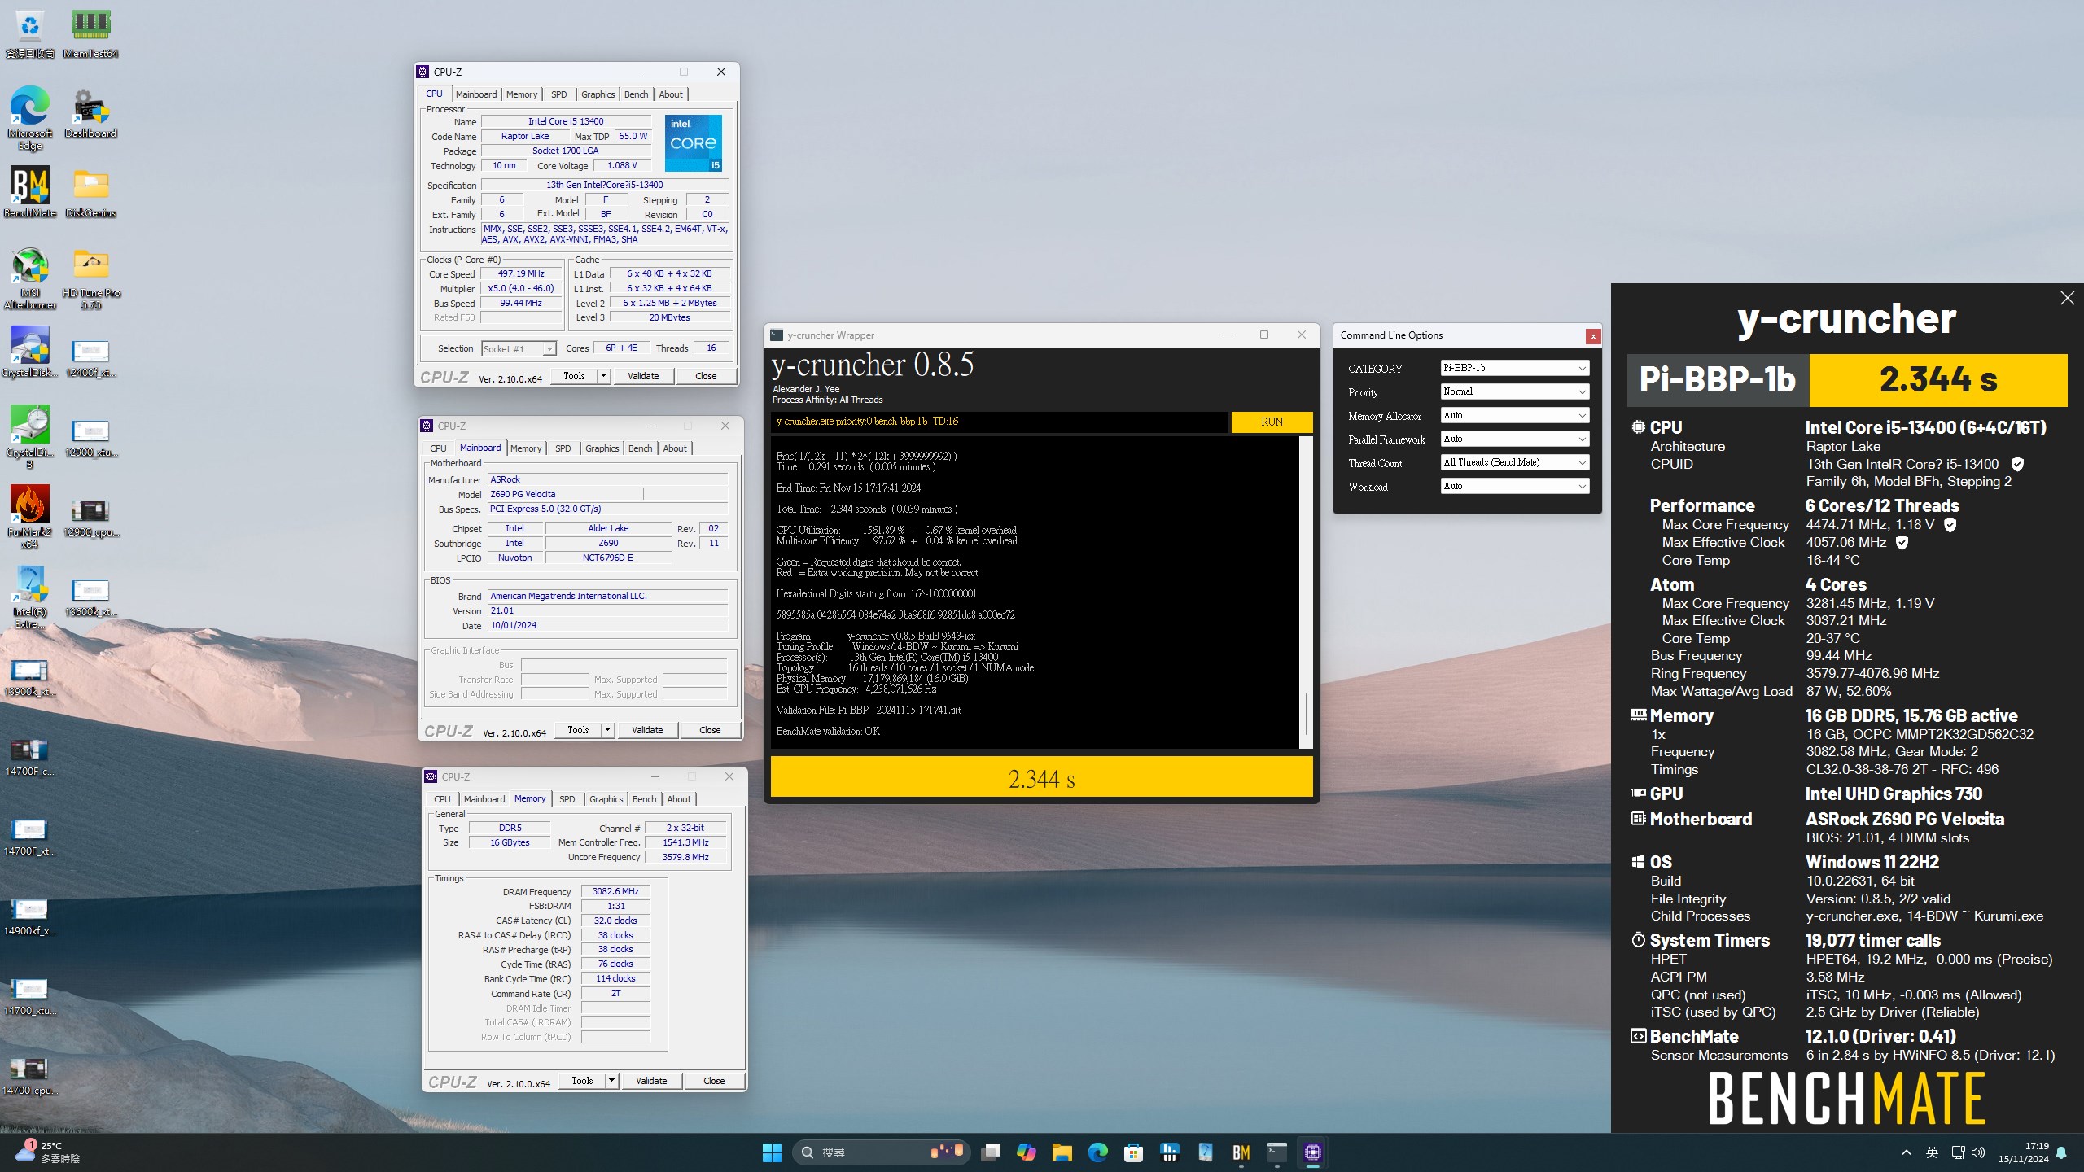2084x1172 pixels.
Task: Select the 14900kf_x desktop file
Action: [x=30, y=916]
